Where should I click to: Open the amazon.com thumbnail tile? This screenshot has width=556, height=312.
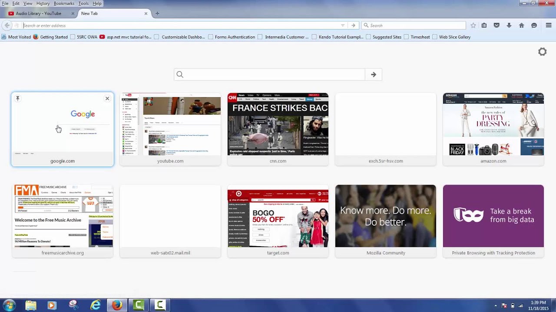(493, 129)
